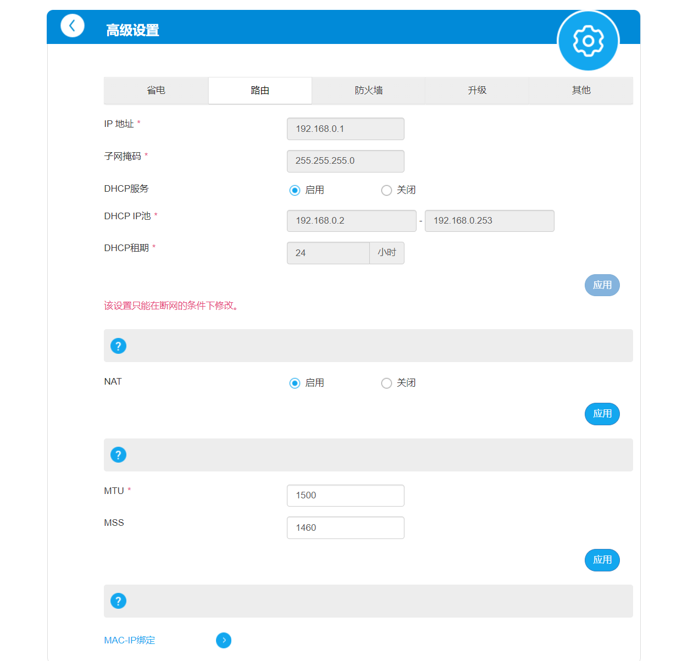693x661 pixels.
Task: Enable DHCP服务 with 启用 radio button
Action: tap(295, 190)
